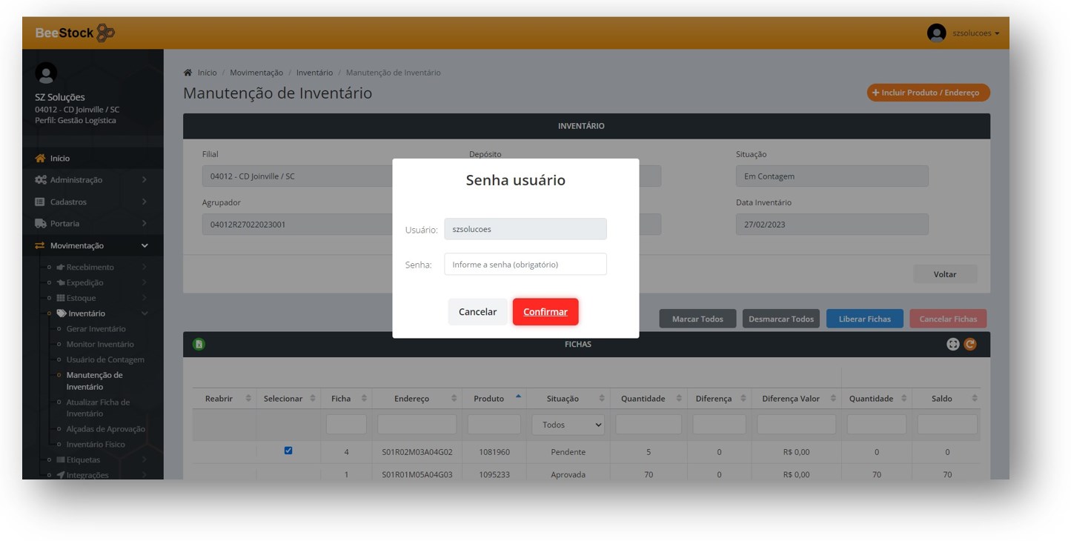Viewport: 1071px width, 541px height.
Task: Uncheck the Selecionar checkbox for ficha 4
Action: 288,451
